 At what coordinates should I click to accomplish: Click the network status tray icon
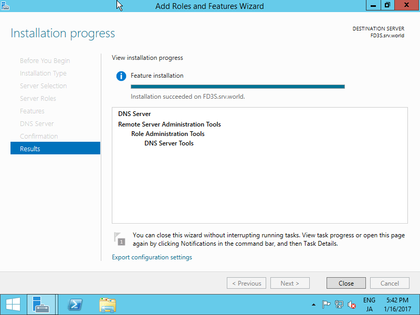(x=339, y=304)
